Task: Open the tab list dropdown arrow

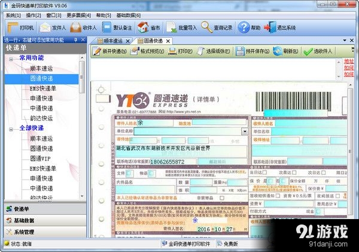Action: point(345,40)
